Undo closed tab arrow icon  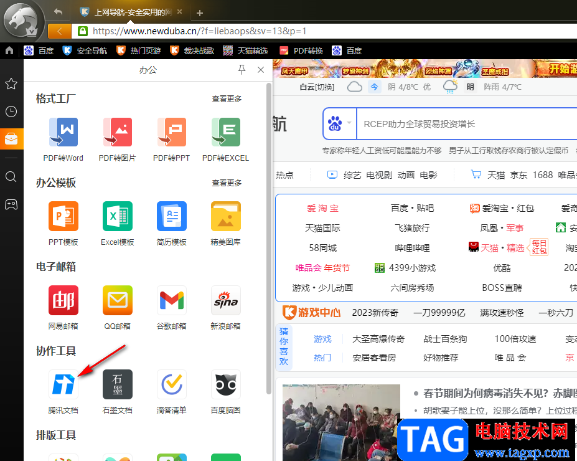(58, 12)
